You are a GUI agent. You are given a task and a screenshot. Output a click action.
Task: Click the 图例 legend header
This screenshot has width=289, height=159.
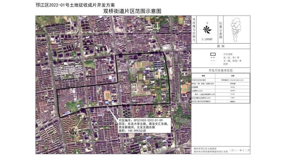[221, 46]
